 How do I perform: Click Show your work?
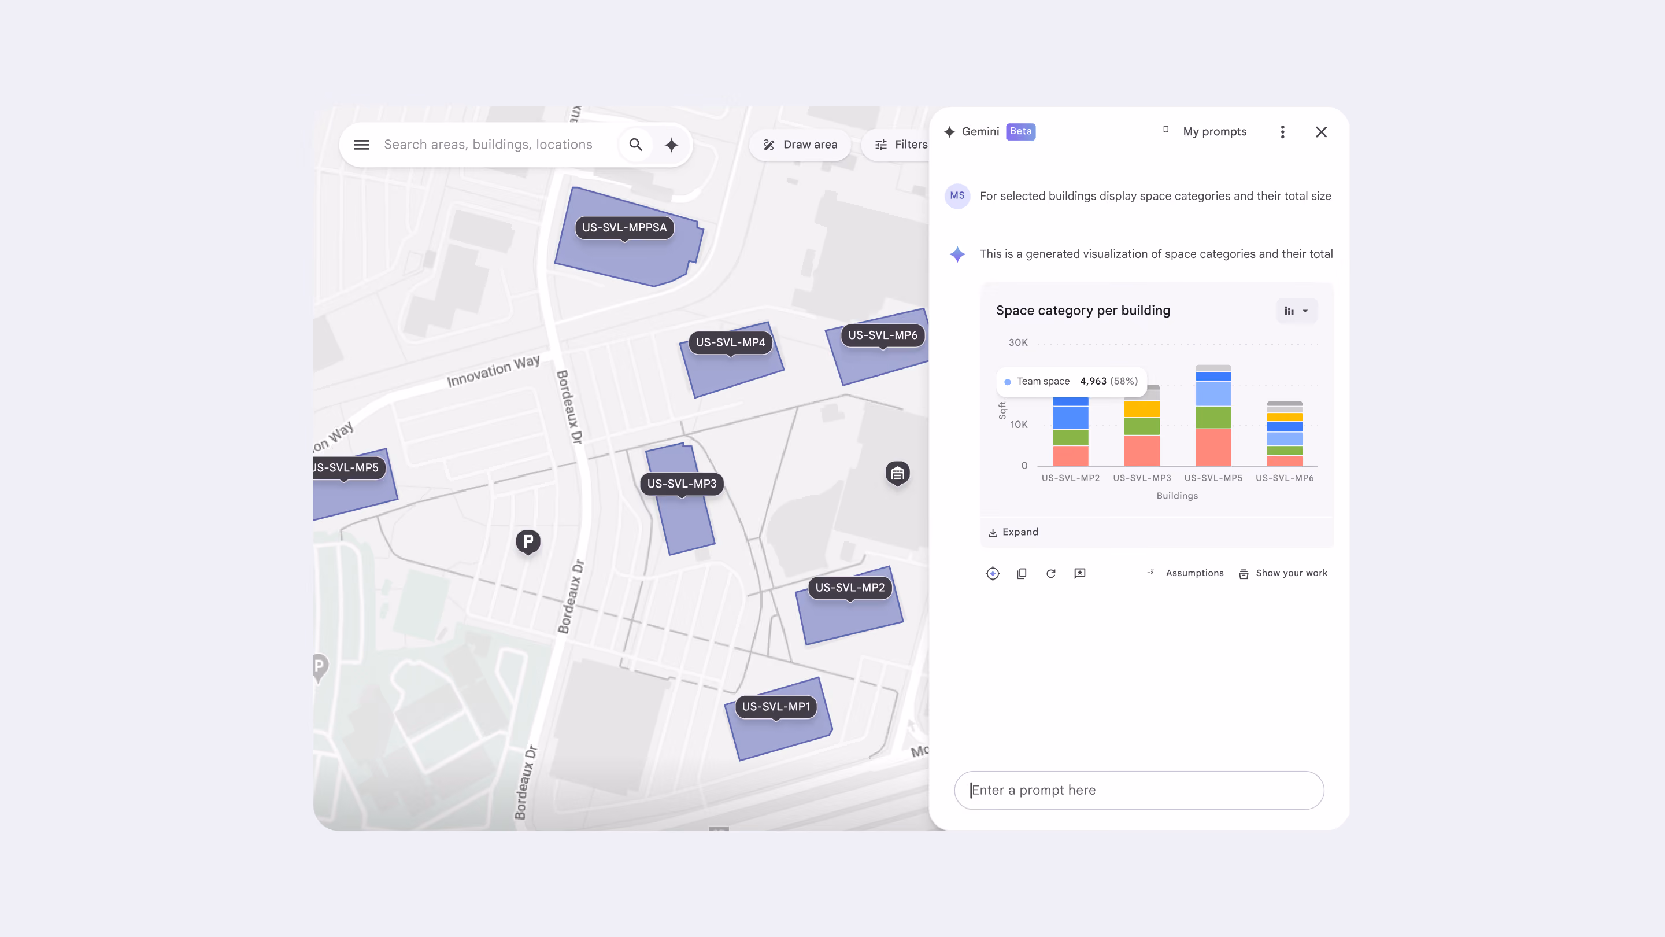(1283, 573)
